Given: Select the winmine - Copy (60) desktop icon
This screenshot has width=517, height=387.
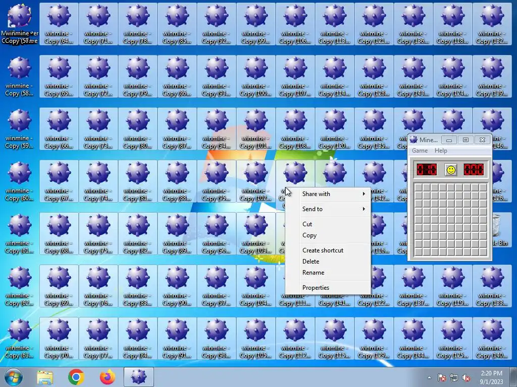Looking at the screenshot, I should click(x=20, y=181).
